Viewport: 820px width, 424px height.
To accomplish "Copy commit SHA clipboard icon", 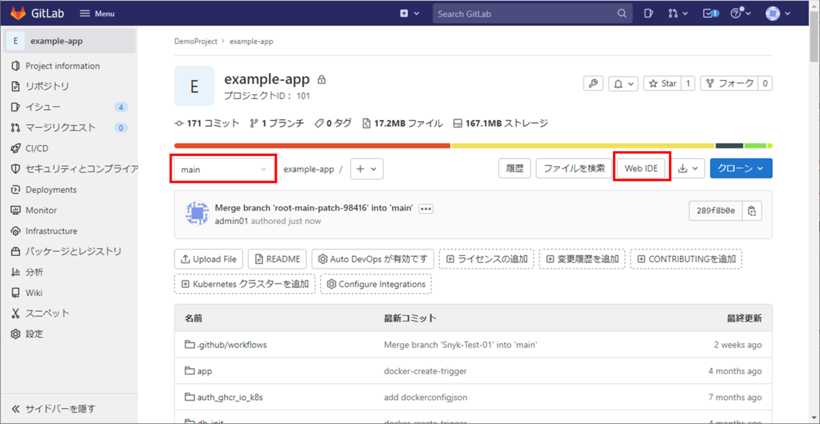I will [x=752, y=211].
